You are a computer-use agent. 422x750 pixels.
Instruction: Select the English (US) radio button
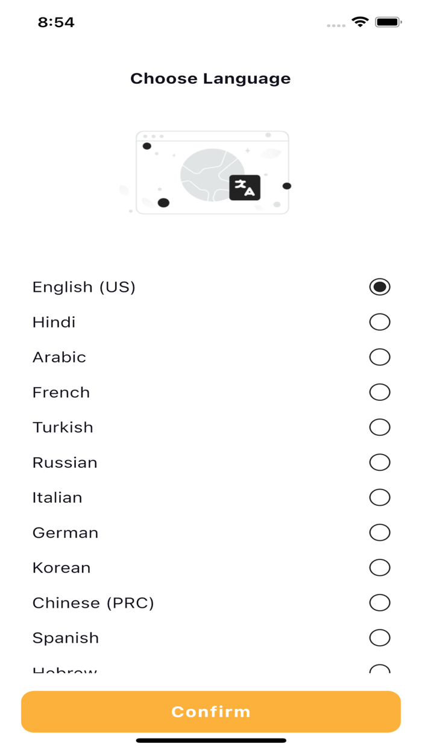point(379,286)
